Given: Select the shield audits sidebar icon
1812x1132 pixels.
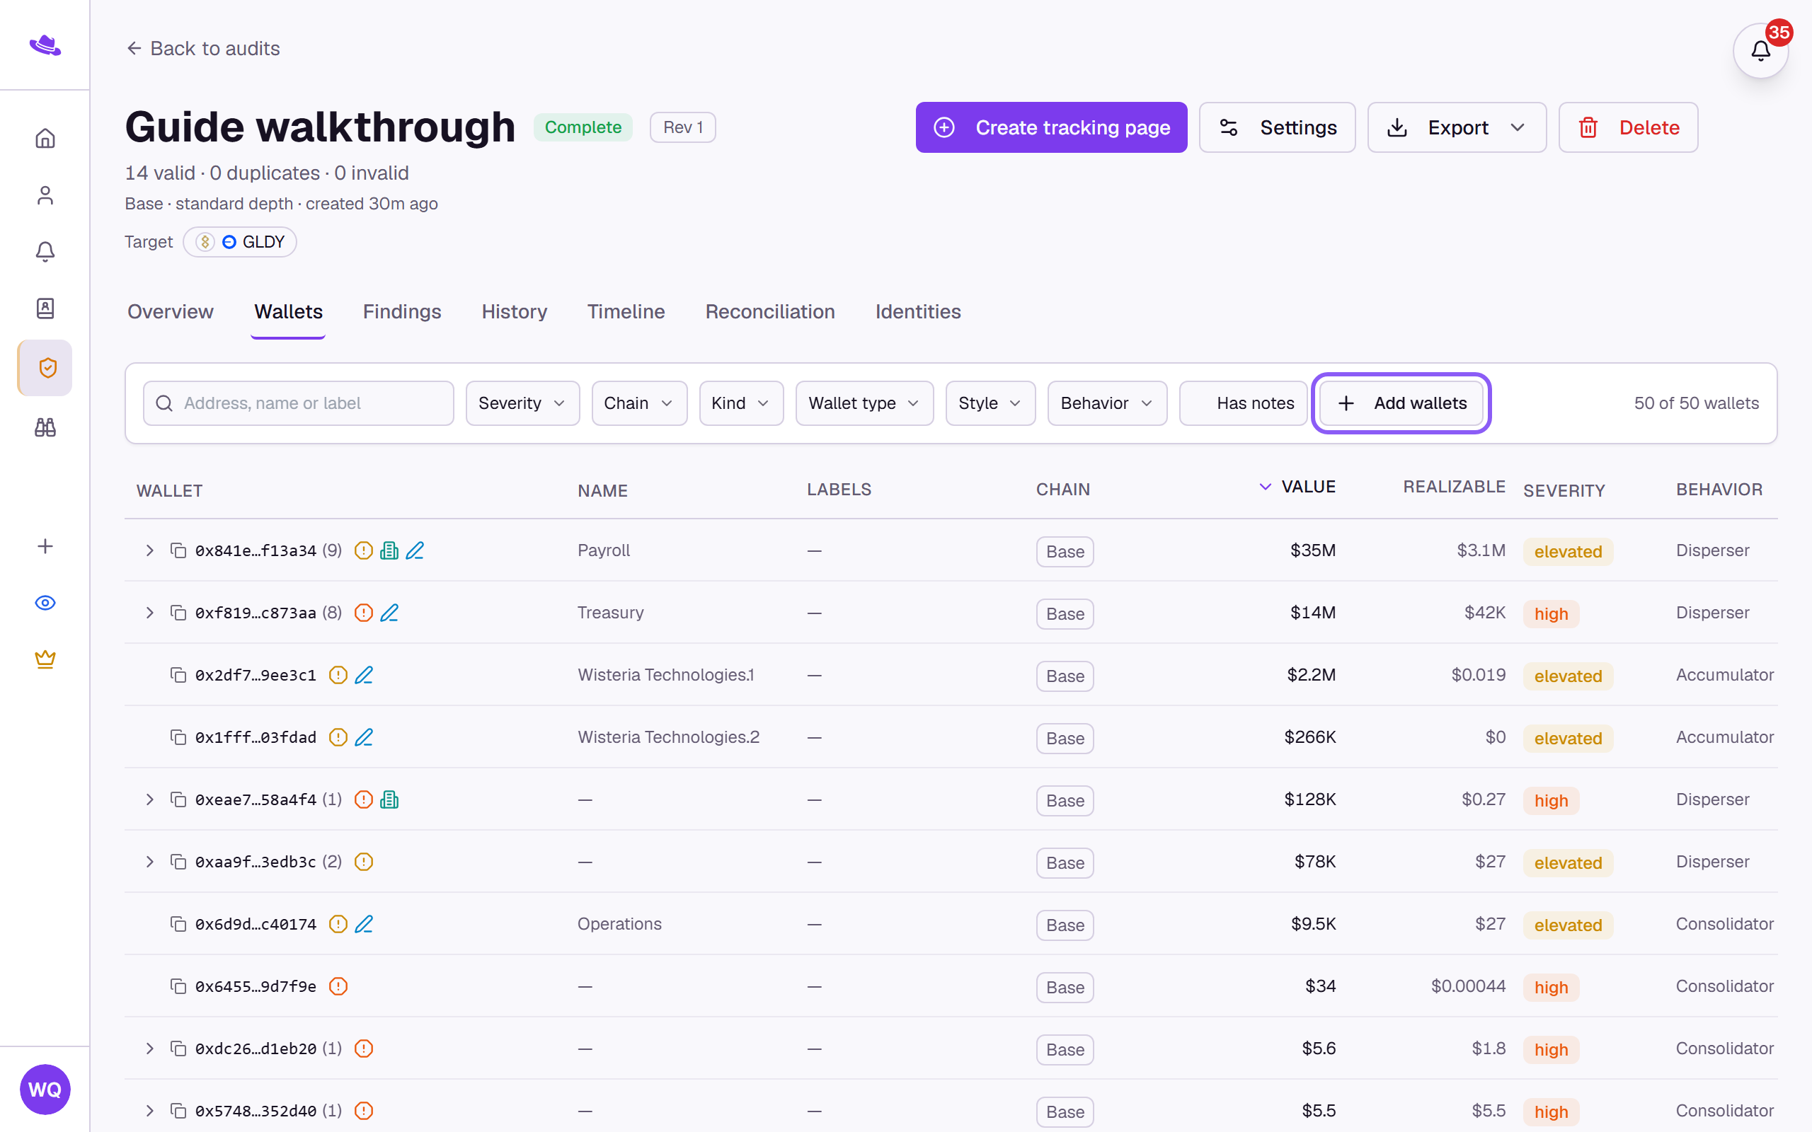Looking at the screenshot, I should 45,368.
